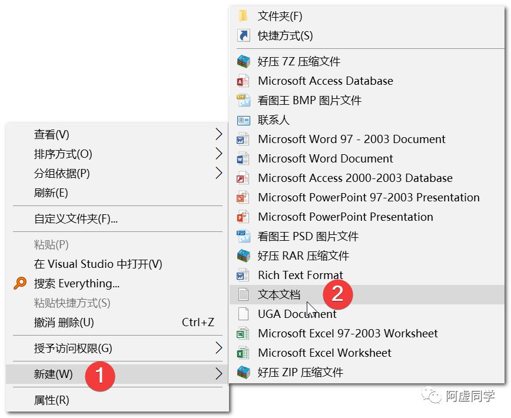Viewport: 511px width, 418px height.
Task: Click the BMP image file icon
Action: [243, 100]
